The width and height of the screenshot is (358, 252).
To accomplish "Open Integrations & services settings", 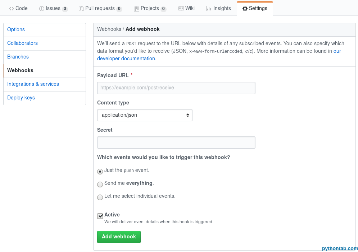I will [x=45, y=84].
